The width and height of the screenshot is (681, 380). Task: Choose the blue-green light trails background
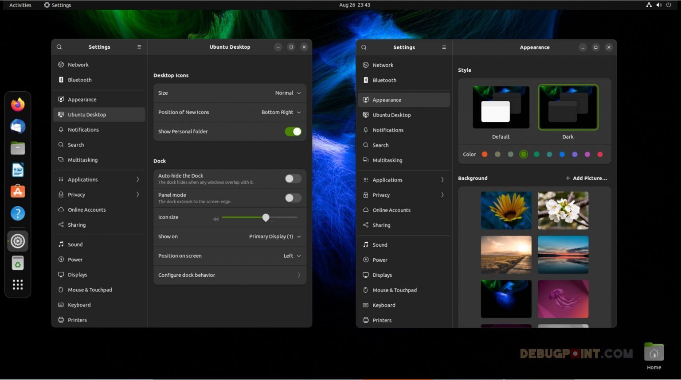pyautogui.click(x=506, y=299)
